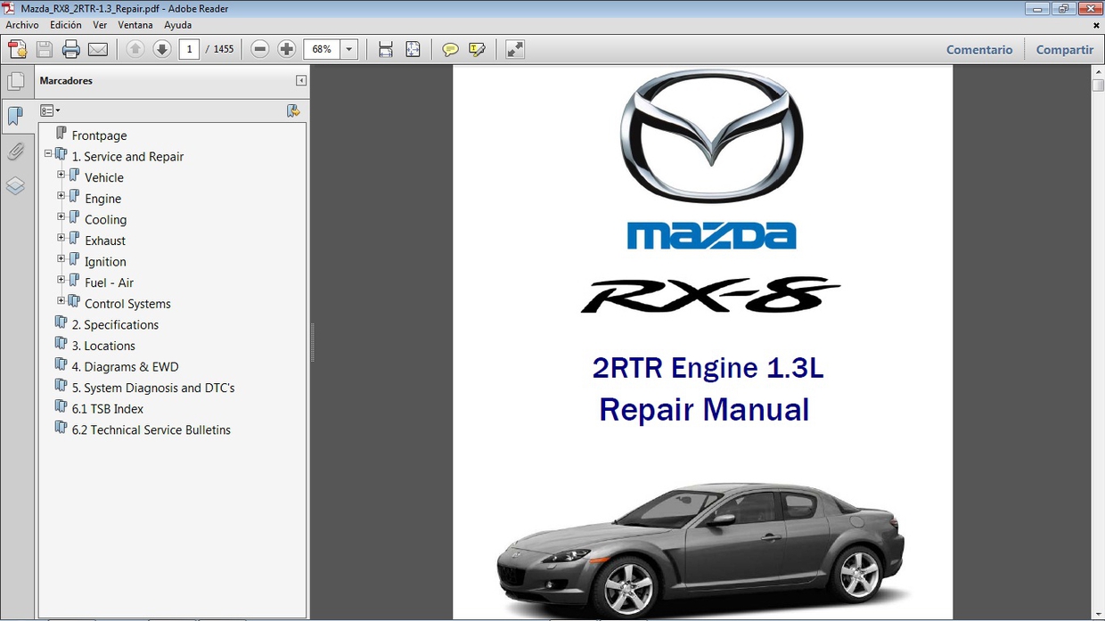Screen dimensions: 1105x621
Task: Open the Attachments panel
Action: click(18, 151)
